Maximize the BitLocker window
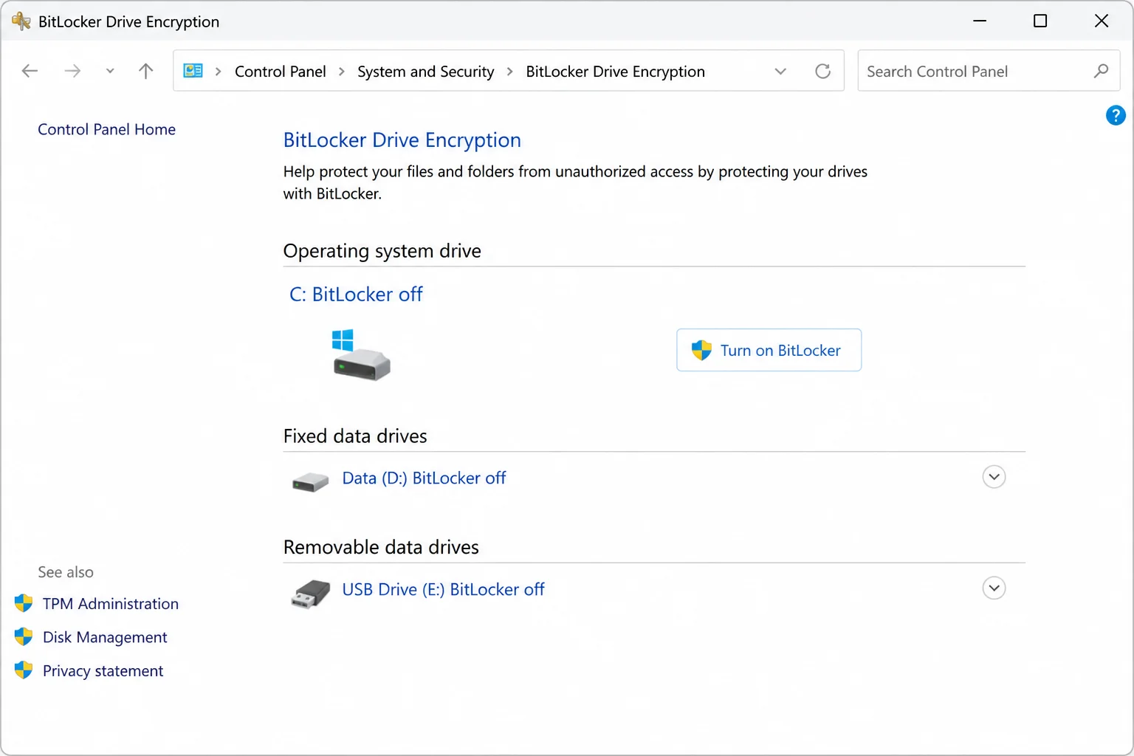 pyautogui.click(x=1040, y=21)
